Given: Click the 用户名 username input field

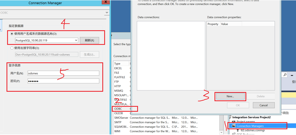Looking at the screenshot, I should [63, 73].
